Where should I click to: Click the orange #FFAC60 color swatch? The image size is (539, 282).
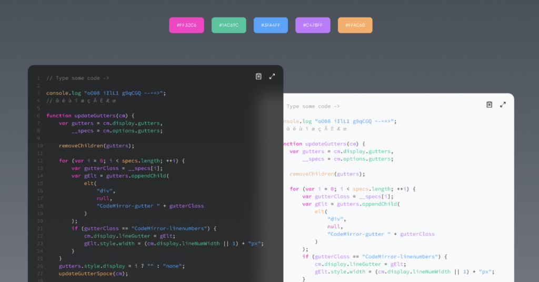[x=355, y=25]
